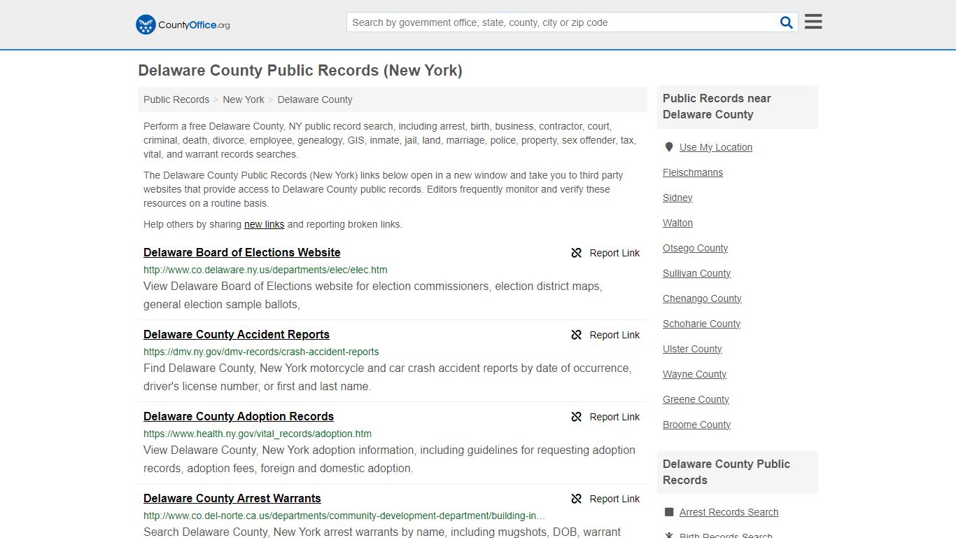956x538 pixels.
Task: Open Chenango County public records
Action: 702,298
